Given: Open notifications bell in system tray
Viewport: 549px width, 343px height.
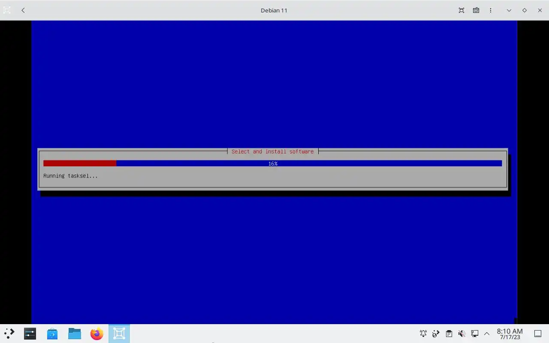Looking at the screenshot, I should coord(423,334).
